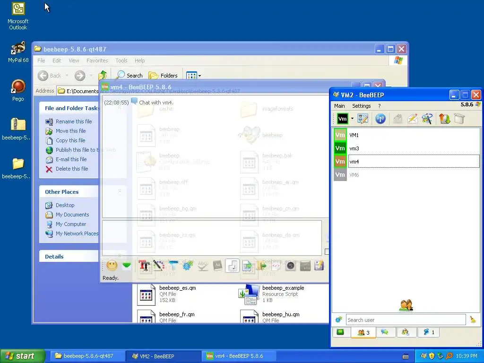
Task: Click the Search user input field
Action: (x=406, y=320)
